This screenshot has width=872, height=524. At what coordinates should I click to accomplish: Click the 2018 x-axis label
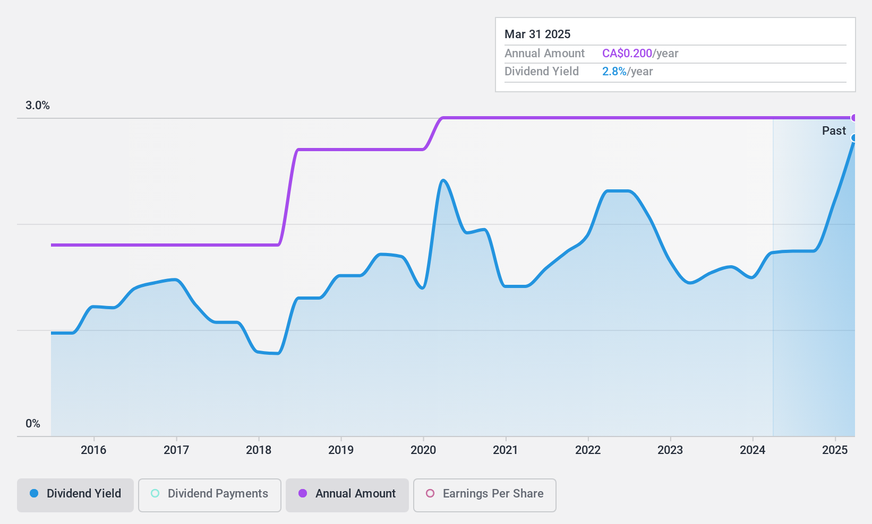pyautogui.click(x=259, y=450)
